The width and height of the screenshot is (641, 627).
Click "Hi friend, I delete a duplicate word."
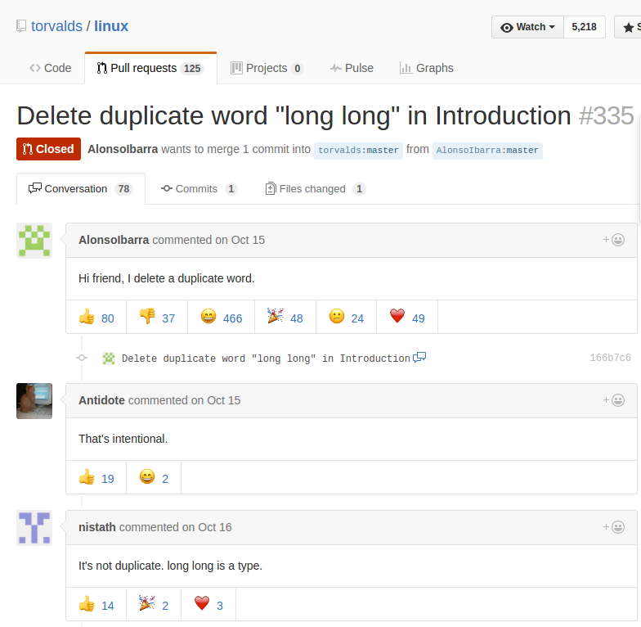[x=167, y=278]
